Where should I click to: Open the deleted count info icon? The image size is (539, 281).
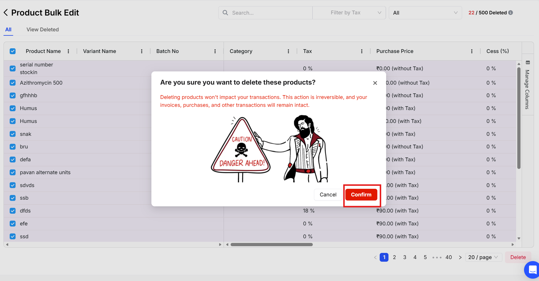pyautogui.click(x=511, y=13)
